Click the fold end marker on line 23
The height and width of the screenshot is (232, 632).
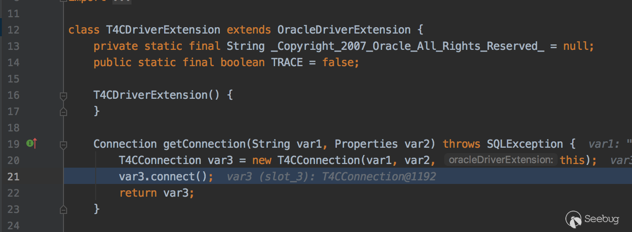tap(63, 209)
